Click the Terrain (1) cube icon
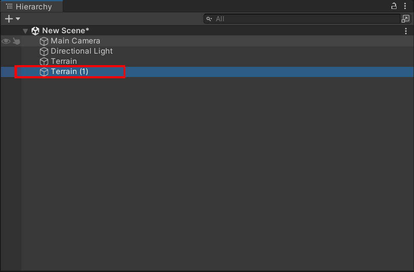 (x=44, y=72)
